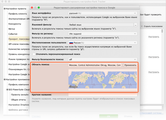Screen dimensions: 166x120
Task: Click the Область поиска location text field
Action: (x=95, y=65)
